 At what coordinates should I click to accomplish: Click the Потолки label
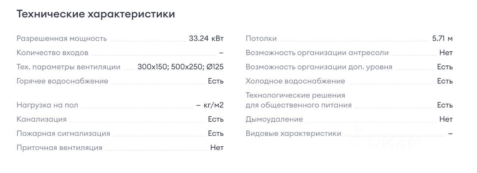261,39
